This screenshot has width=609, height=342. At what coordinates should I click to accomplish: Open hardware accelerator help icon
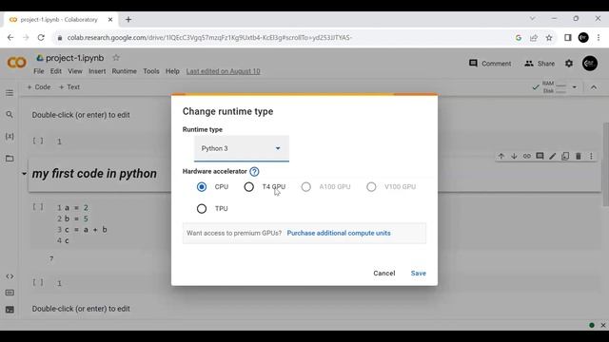[254, 171]
